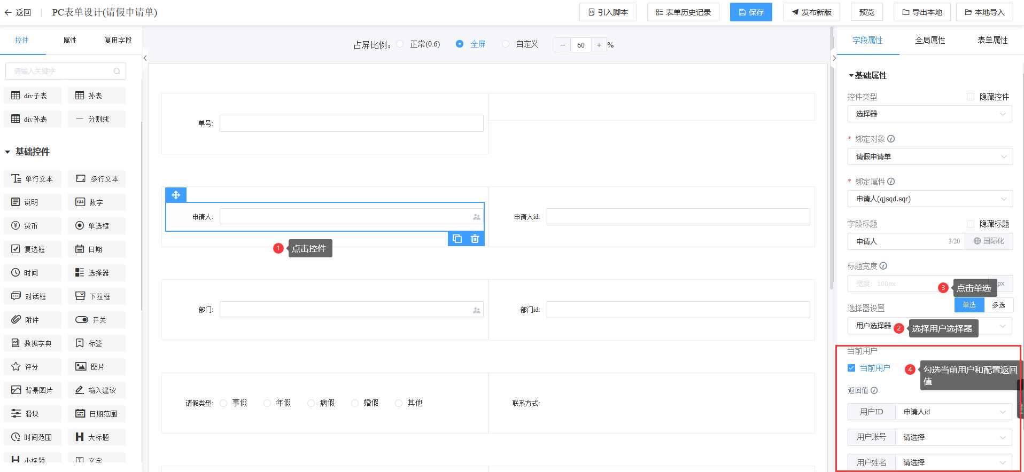Click the user picker icon in 部门 field
This screenshot has height=472, width=1024.
(x=476, y=310)
